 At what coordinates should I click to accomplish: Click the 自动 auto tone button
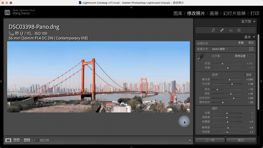tap(249, 75)
